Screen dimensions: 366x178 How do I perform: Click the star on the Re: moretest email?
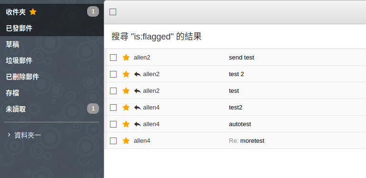coord(126,141)
